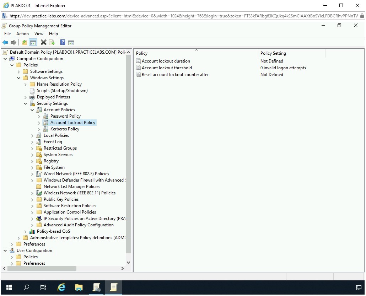Select the Account lockout threshold policy
The height and width of the screenshot is (296, 366).
click(x=167, y=68)
